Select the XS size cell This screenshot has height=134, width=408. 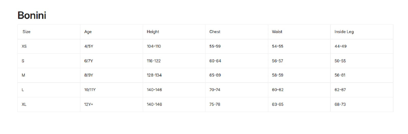tap(24, 46)
